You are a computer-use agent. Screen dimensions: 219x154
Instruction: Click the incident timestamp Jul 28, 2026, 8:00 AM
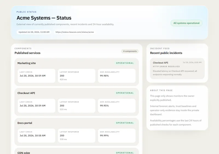pyautogui.click(x=192, y=62)
